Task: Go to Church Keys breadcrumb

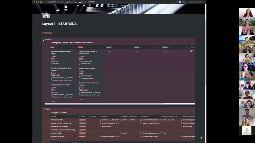Action: (71, 2)
